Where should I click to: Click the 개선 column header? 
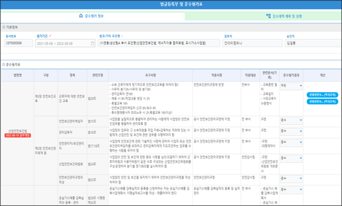click(x=323, y=75)
